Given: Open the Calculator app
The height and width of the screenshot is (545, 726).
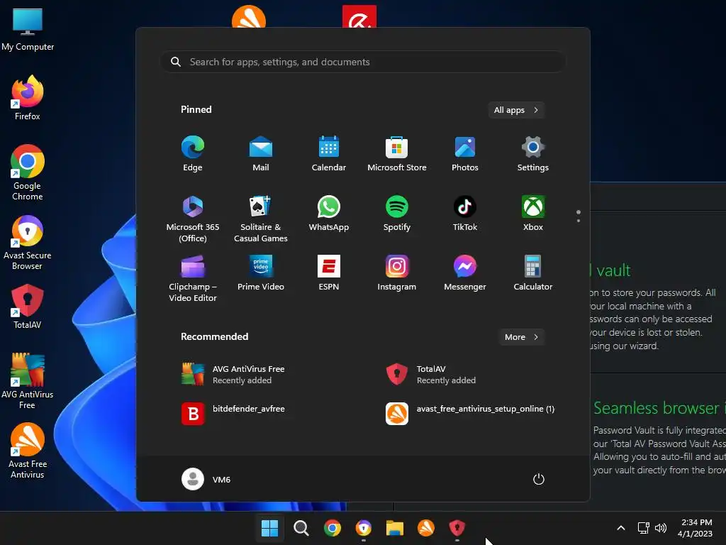Looking at the screenshot, I should [533, 273].
